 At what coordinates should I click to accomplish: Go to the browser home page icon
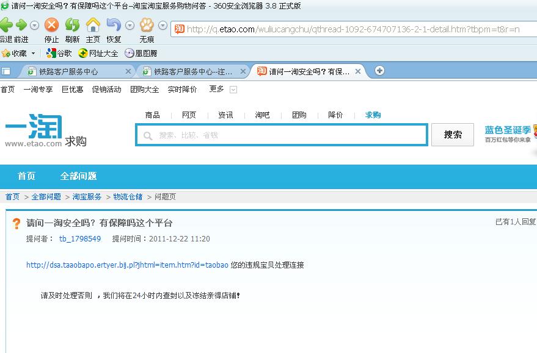(x=93, y=25)
